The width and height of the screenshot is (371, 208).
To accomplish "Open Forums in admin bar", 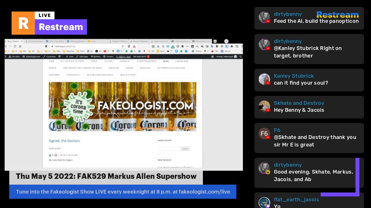I will [x=108, y=57].
